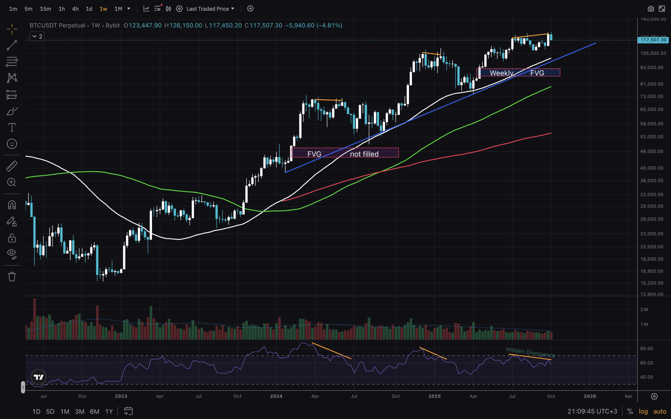671x419 pixels.
Task: Select the brush drawing tool
Action: tap(12, 111)
